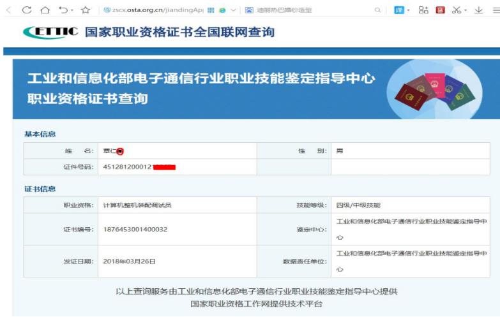Screen dimensions: 500x317
Task: Open the browser hamburger menu
Action: click(494, 10)
